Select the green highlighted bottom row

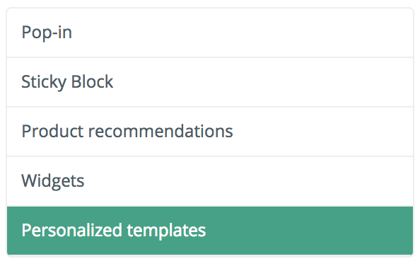[x=210, y=231]
